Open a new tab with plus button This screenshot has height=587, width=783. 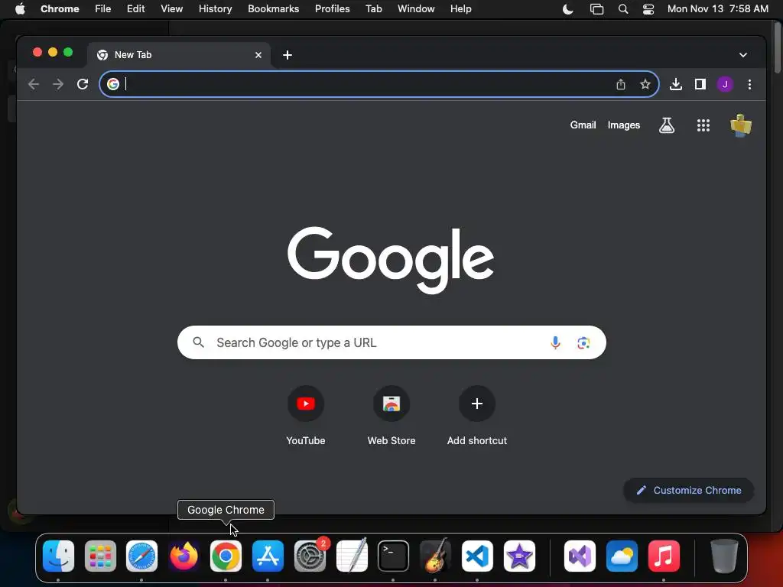click(288, 55)
